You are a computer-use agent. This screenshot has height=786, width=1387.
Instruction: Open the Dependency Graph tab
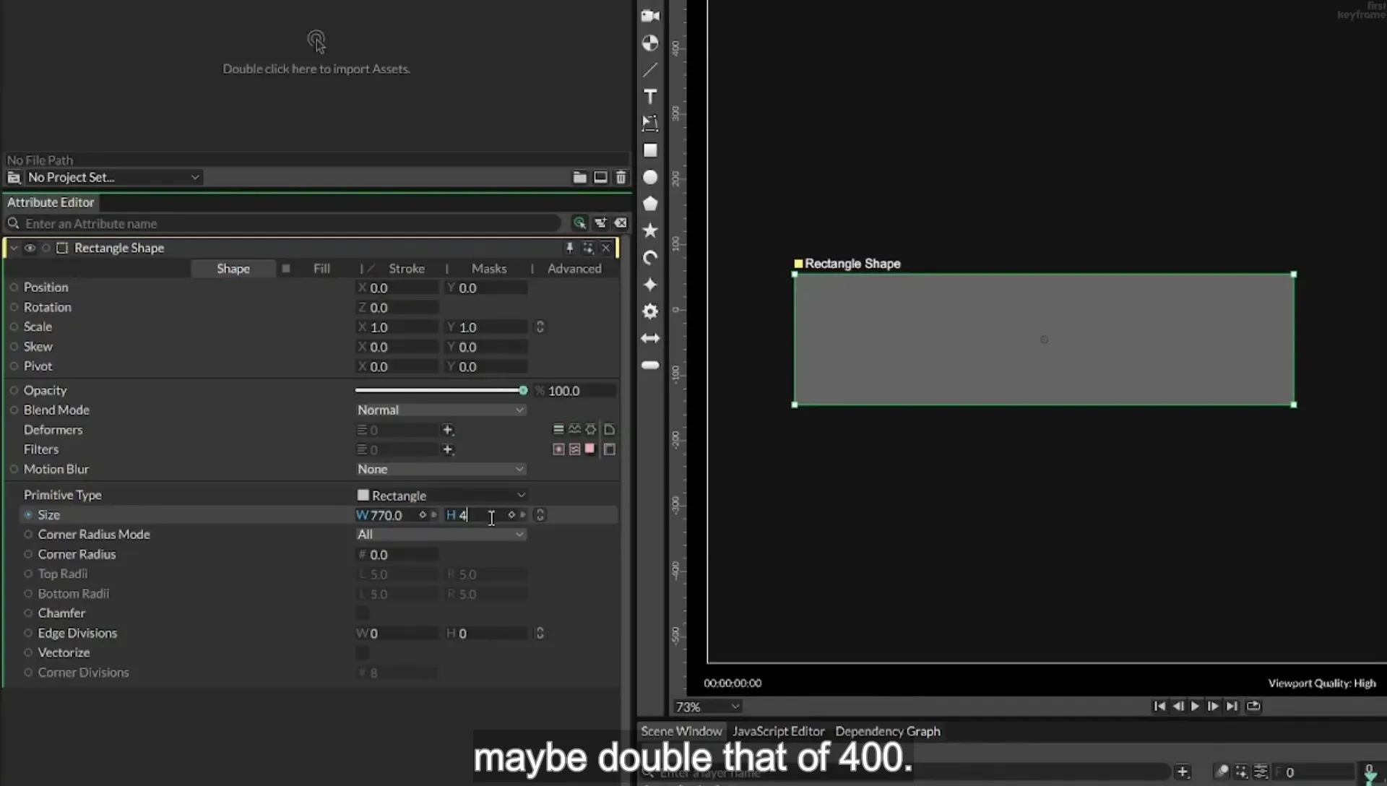(888, 731)
